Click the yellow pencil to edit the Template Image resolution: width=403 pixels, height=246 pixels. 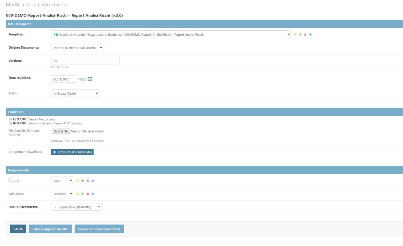[295, 34]
